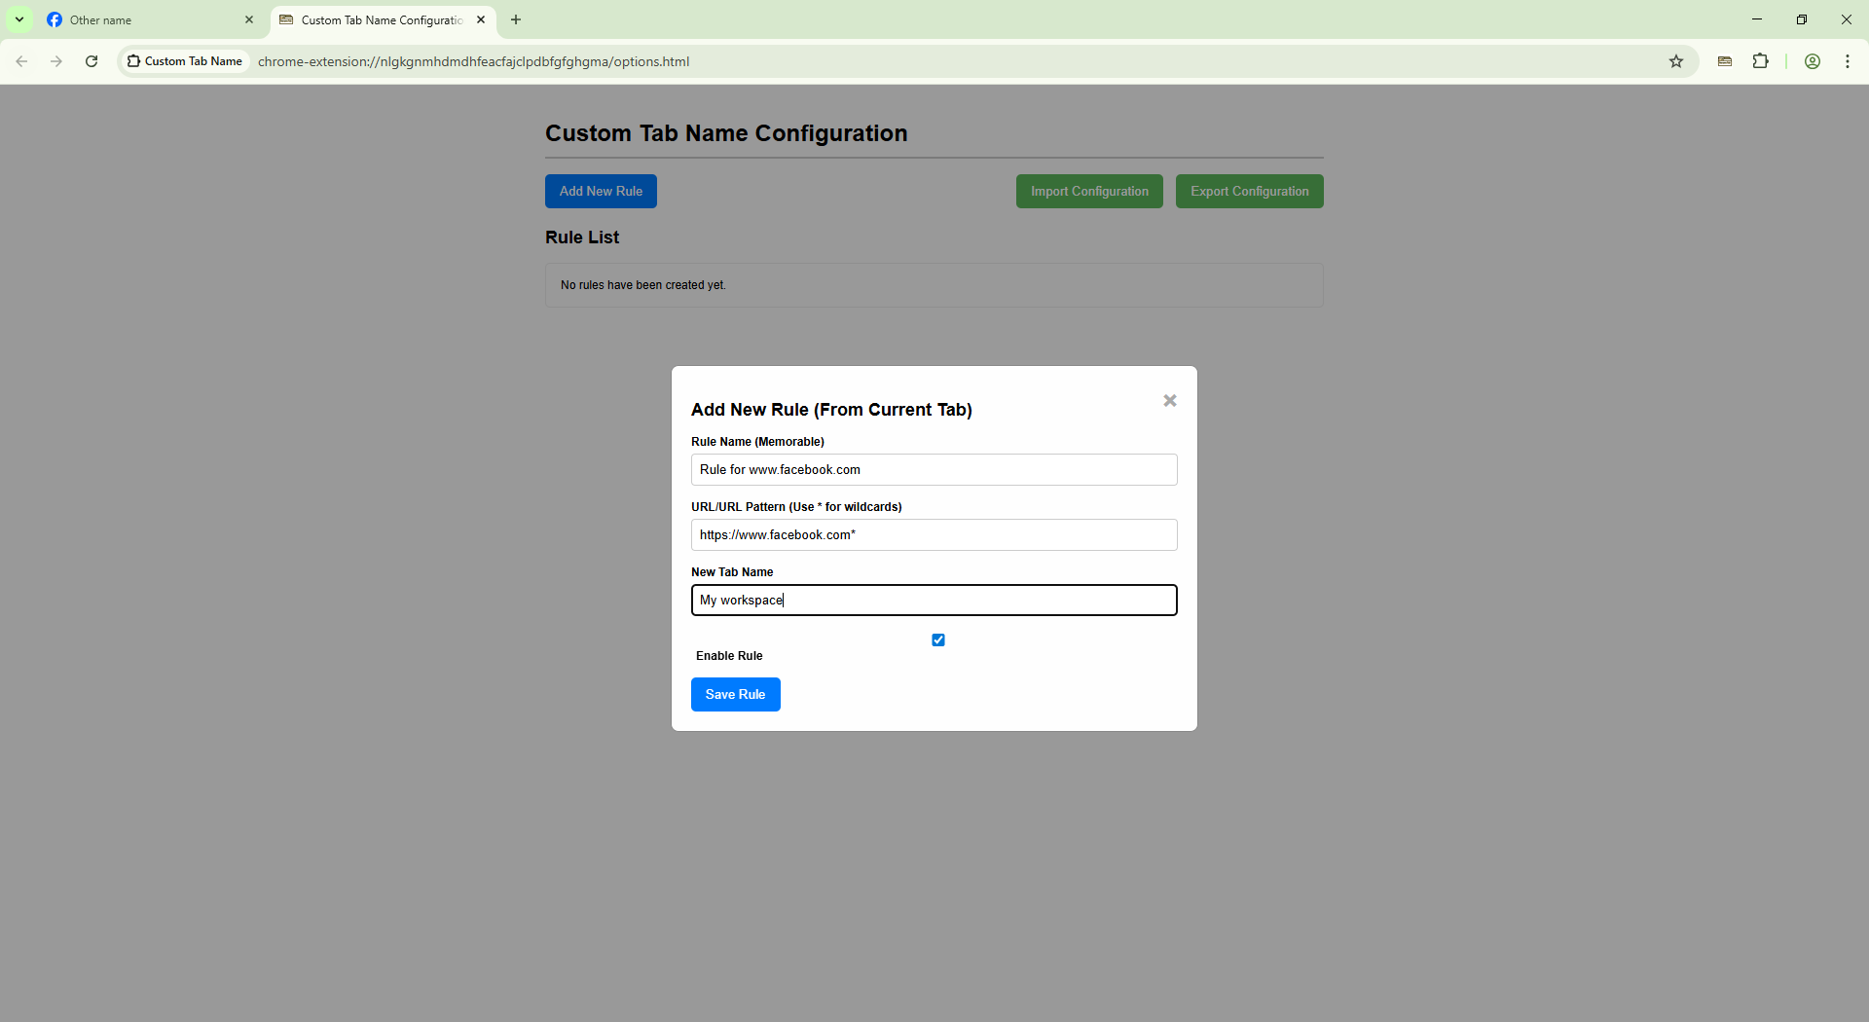Reload the page
The height and width of the screenshot is (1022, 1869).
91,61
